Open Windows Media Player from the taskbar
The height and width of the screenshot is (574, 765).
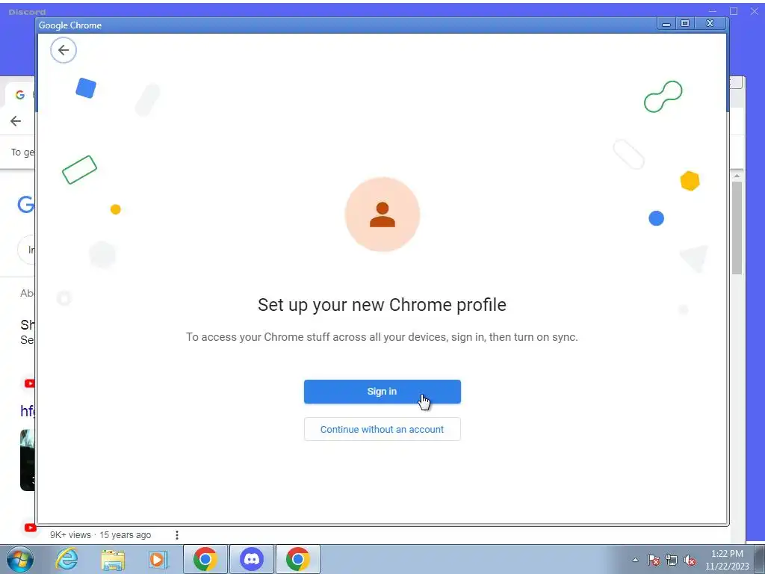[x=158, y=559]
